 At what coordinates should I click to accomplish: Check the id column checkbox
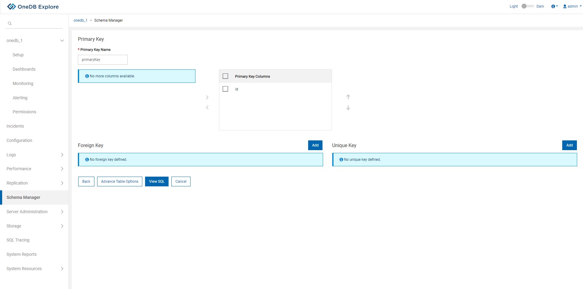click(x=225, y=89)
